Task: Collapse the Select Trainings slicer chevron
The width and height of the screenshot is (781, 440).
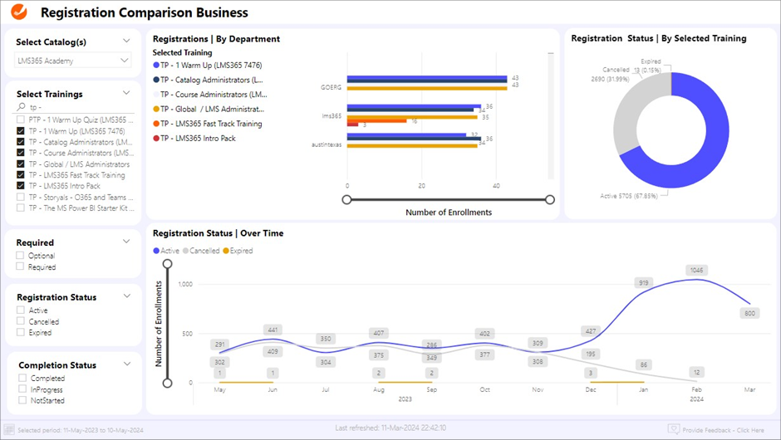Action: tap(126, 93)
